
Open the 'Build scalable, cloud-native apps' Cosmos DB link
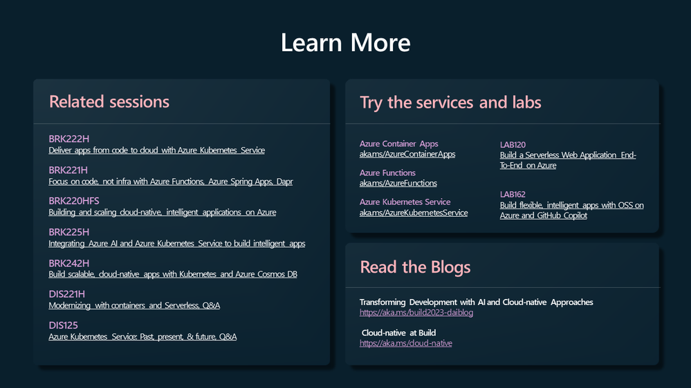click(x=173, y=274)
